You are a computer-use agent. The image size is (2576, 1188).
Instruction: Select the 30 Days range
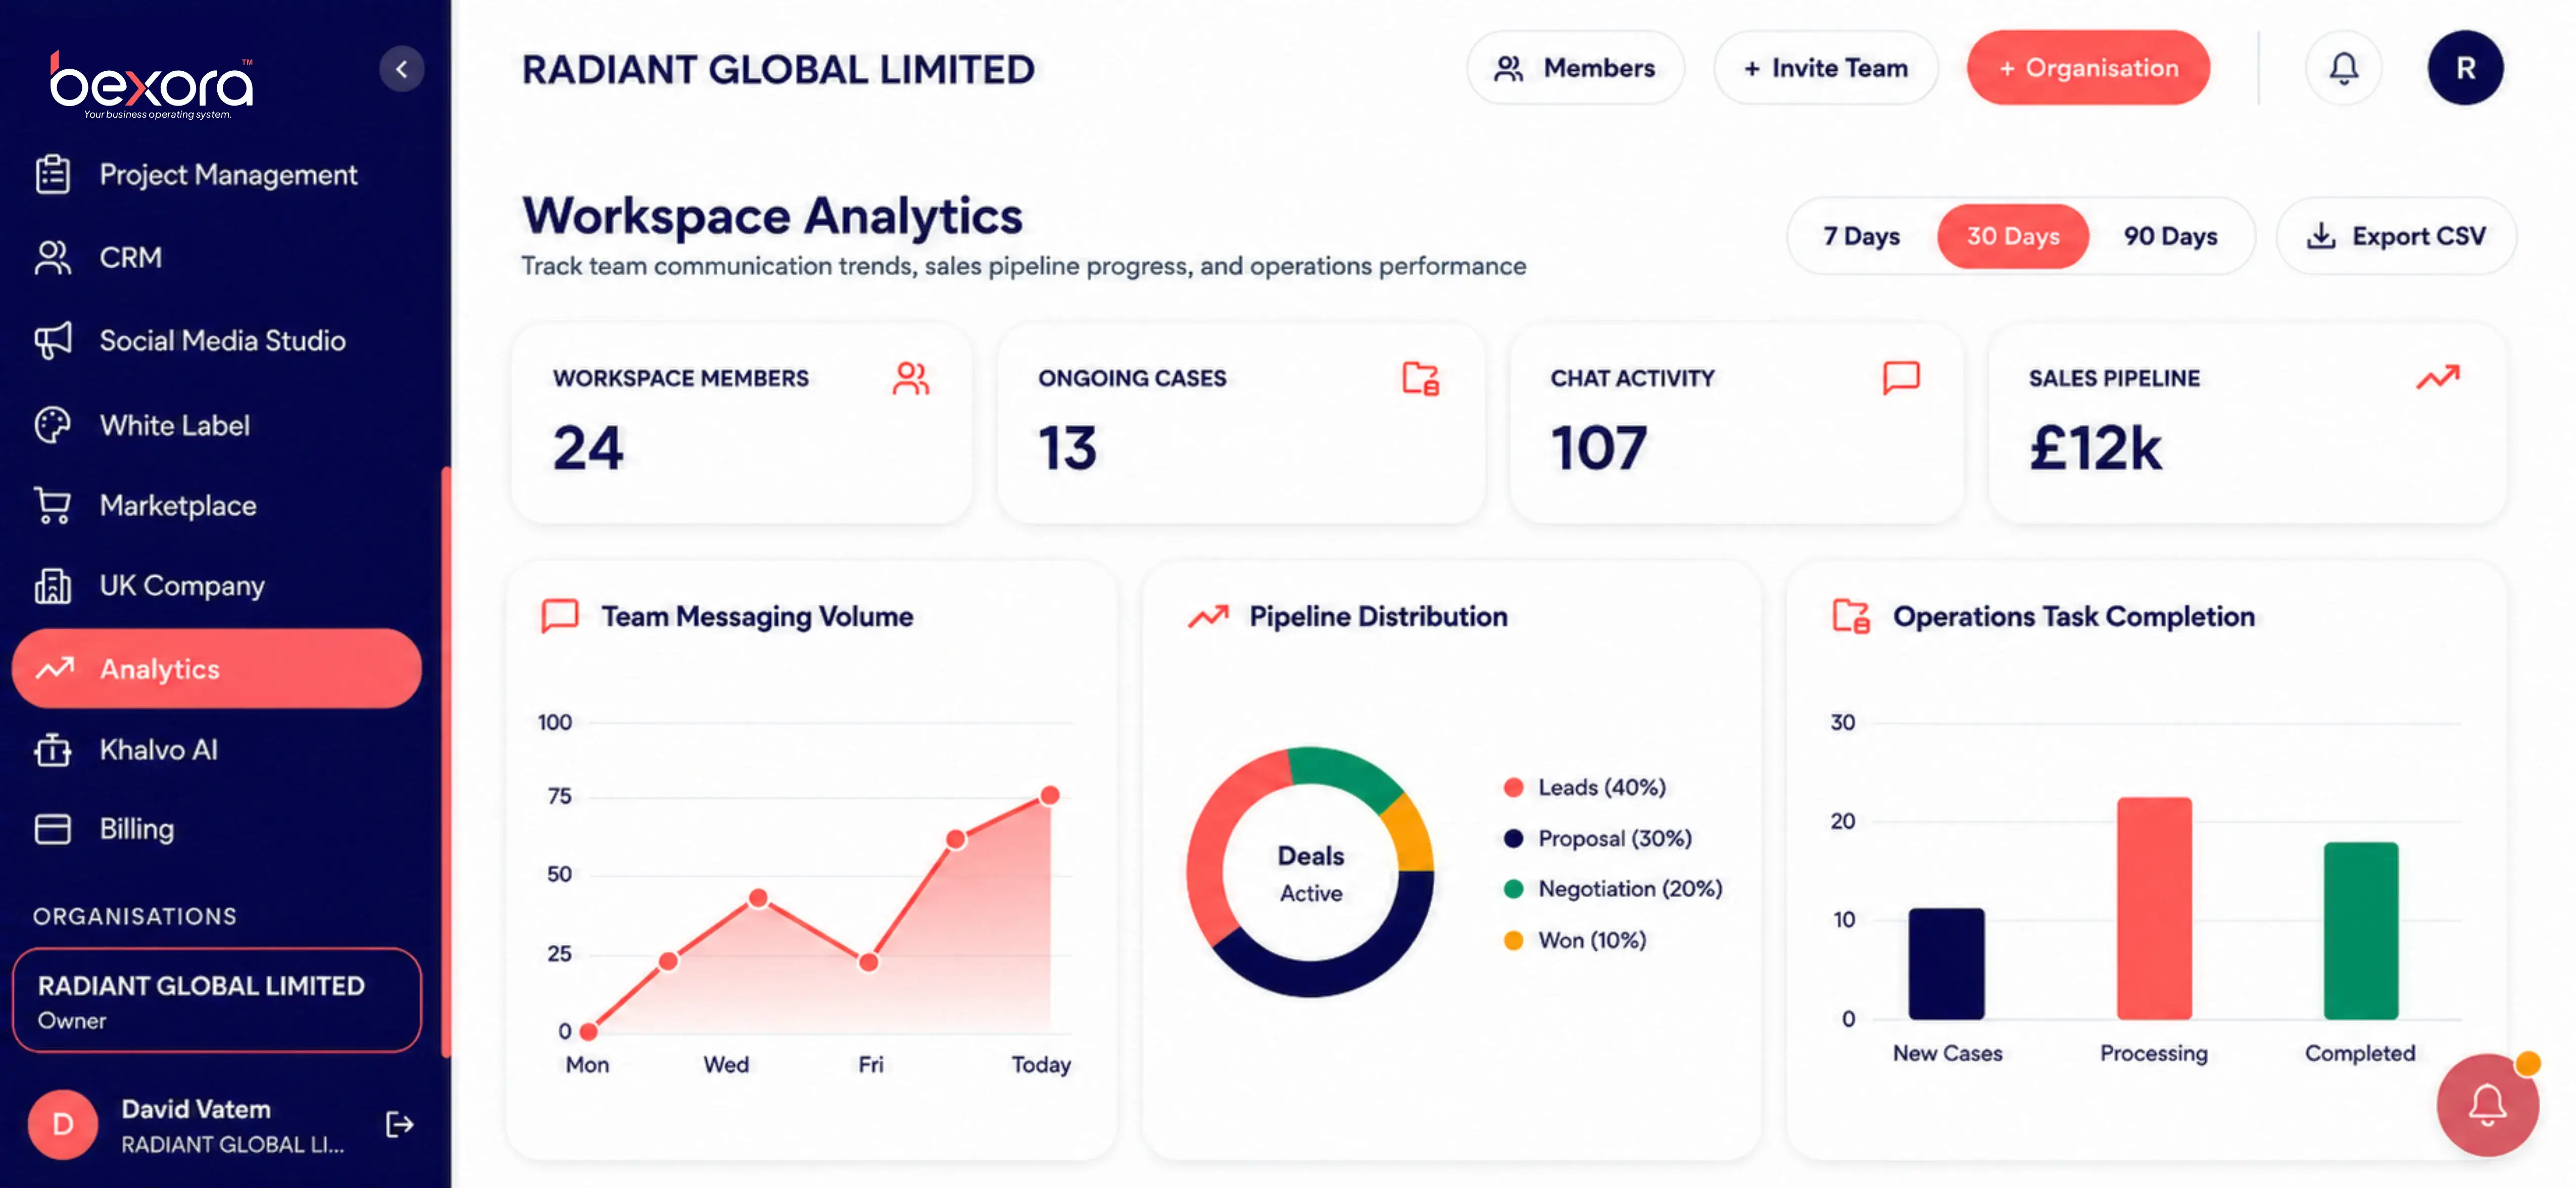coord(2013,236)
